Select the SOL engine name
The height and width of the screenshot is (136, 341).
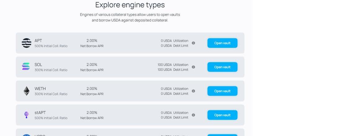pos(38,65)
